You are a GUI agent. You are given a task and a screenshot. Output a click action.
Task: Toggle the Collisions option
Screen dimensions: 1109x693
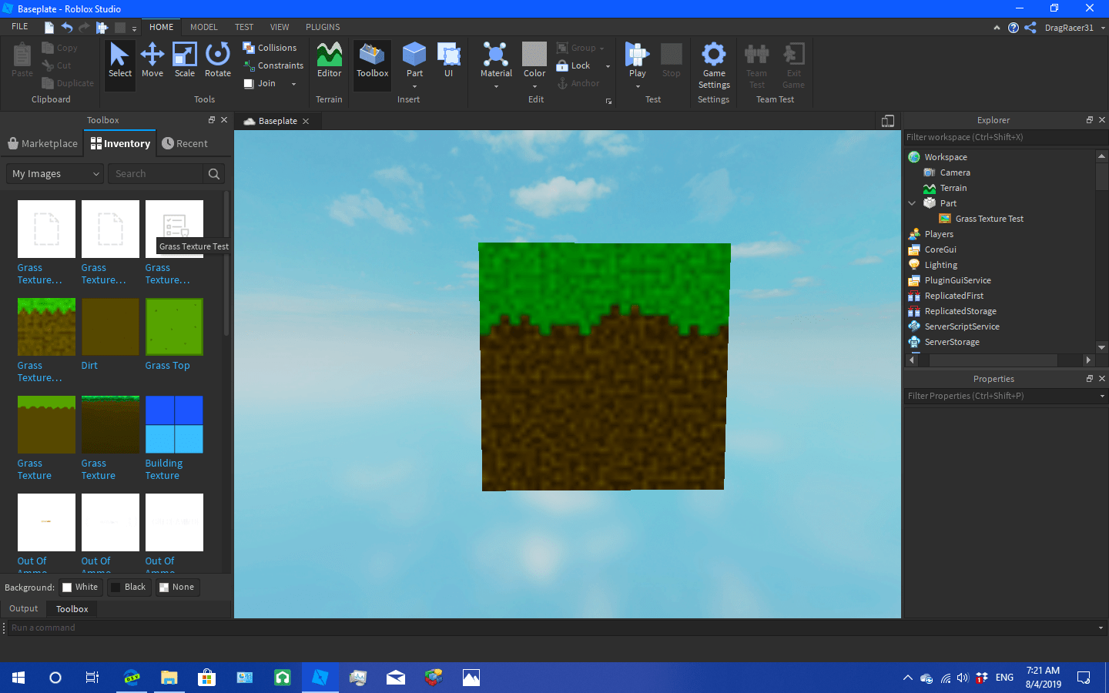270,48
